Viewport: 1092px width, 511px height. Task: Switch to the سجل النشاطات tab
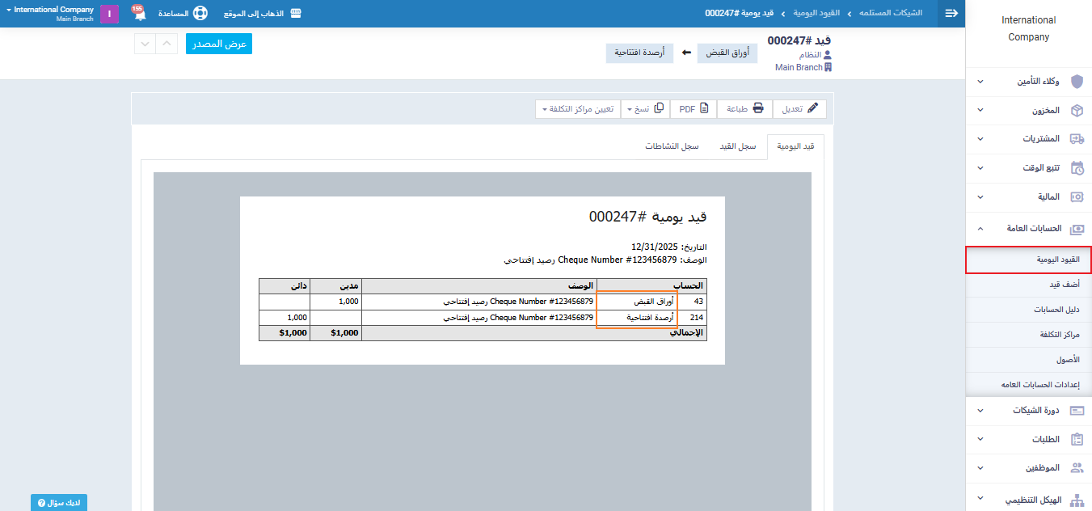pyautogui.click(x=672, y=146)
